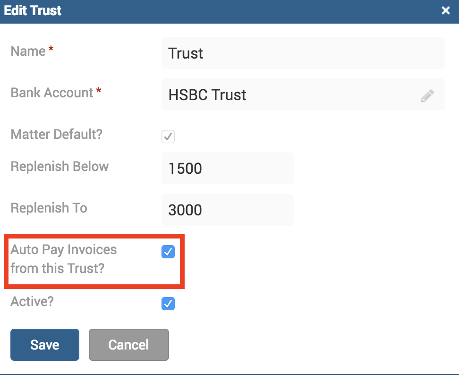Click the Matter Default? label
459x375 pixels.
tap(56, 134)
